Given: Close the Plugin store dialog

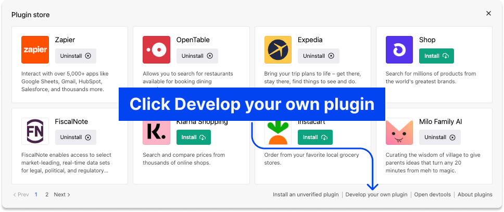Looking at the screenshot, I should 488,14.
